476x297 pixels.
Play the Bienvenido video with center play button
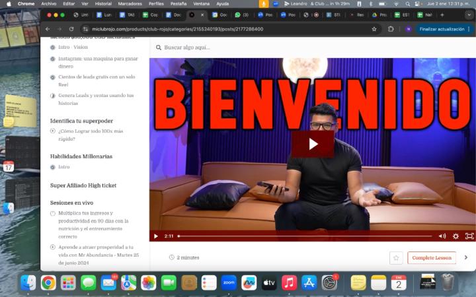(313, 145)
